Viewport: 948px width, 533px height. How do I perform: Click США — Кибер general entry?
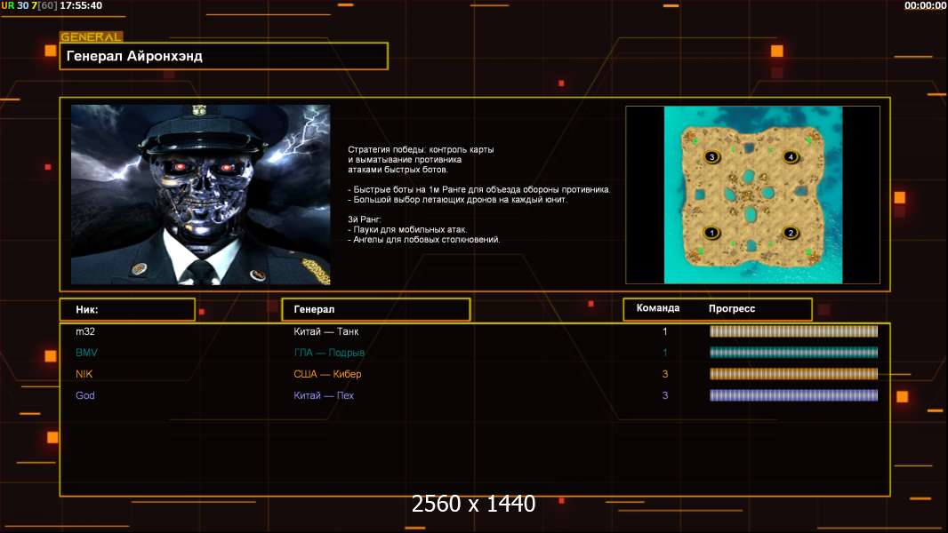[x=327, y=374]
